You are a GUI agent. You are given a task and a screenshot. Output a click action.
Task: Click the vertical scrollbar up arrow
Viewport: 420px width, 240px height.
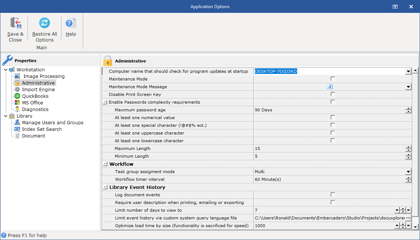point(415,71)
